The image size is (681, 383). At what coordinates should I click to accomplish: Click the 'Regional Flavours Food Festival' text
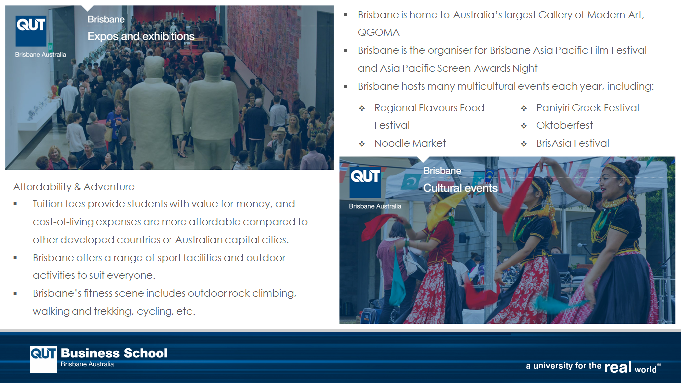click(429, 108)
